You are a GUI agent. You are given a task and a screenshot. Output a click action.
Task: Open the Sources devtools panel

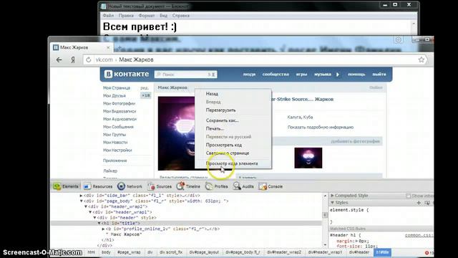pos(160,186)
